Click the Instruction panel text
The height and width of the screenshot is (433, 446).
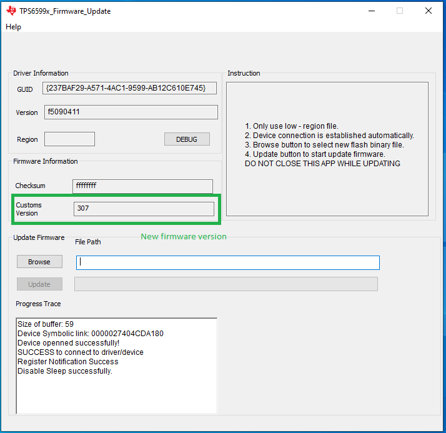[329, 145]
